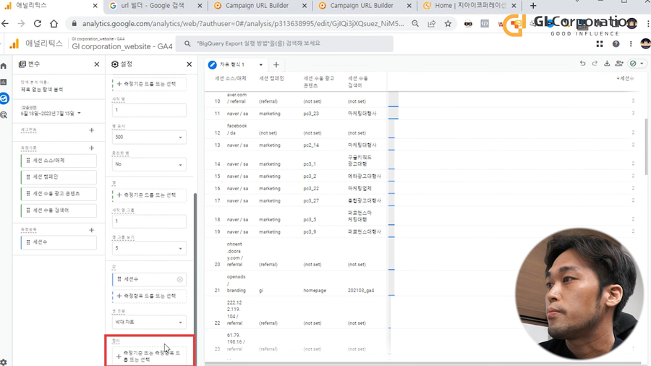Open the cell type dropdown 막대 차트
The height and width of the screenshot is (366, 651).
pos(149,322)
